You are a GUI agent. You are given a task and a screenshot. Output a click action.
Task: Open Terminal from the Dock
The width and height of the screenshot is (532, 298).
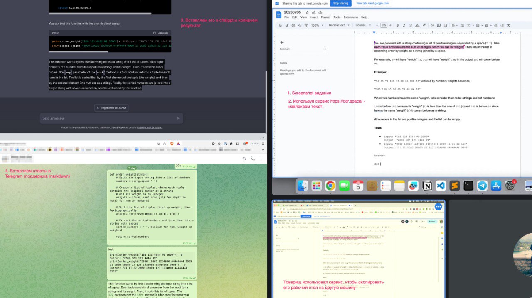pyautogui.click(x=468, y=186)
